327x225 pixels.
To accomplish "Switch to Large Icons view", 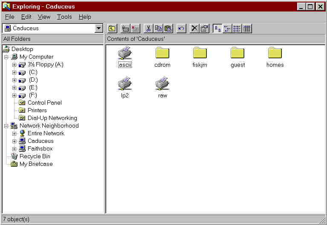I will click(x=217, y=28).
